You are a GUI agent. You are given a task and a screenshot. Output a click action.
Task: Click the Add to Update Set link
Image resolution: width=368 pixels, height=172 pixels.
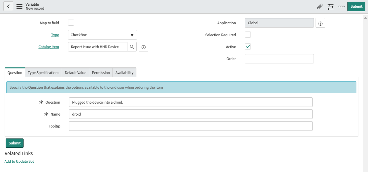[x=19, y=161]
